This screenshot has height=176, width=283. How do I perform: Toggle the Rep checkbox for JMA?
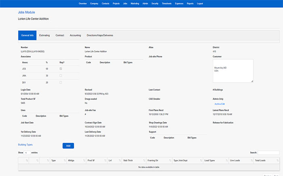click(x=61, y=76)
